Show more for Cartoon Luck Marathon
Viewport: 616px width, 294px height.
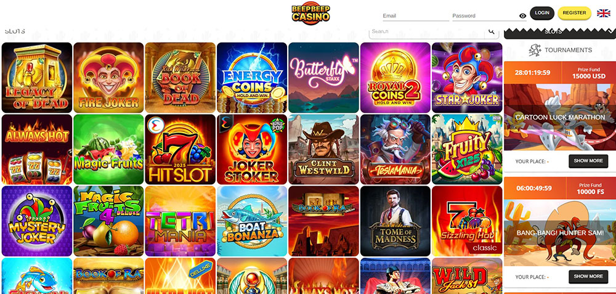point(588,161)
